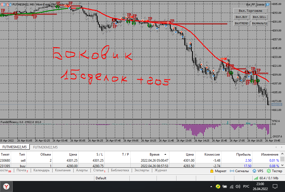
Task: Open the Windows notification center icon
Action: [275, 186]
